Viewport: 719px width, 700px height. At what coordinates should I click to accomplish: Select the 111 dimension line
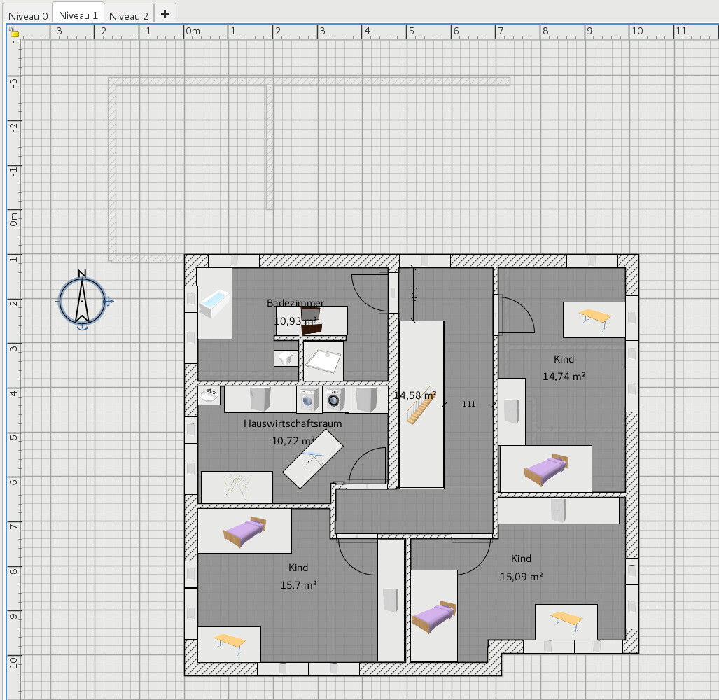[469, 405]
